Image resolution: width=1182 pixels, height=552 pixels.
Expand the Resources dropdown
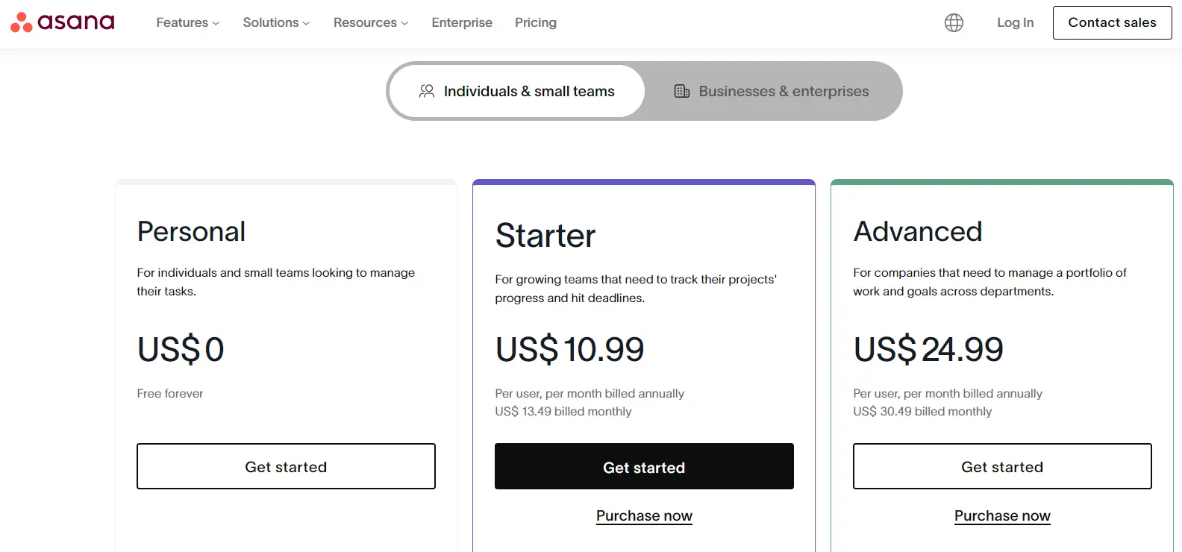(x=371, y=22)
